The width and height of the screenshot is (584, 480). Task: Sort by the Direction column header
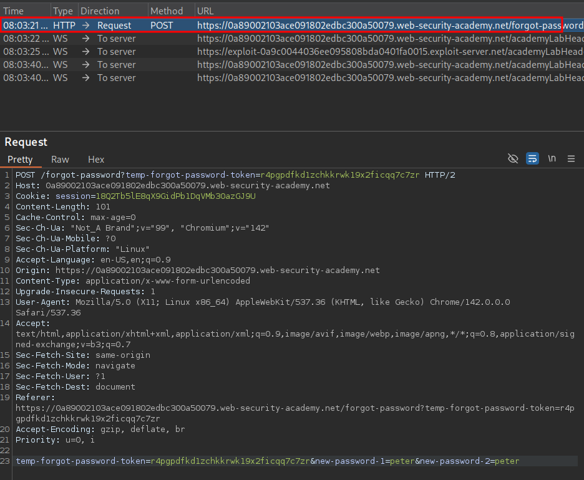99,11
